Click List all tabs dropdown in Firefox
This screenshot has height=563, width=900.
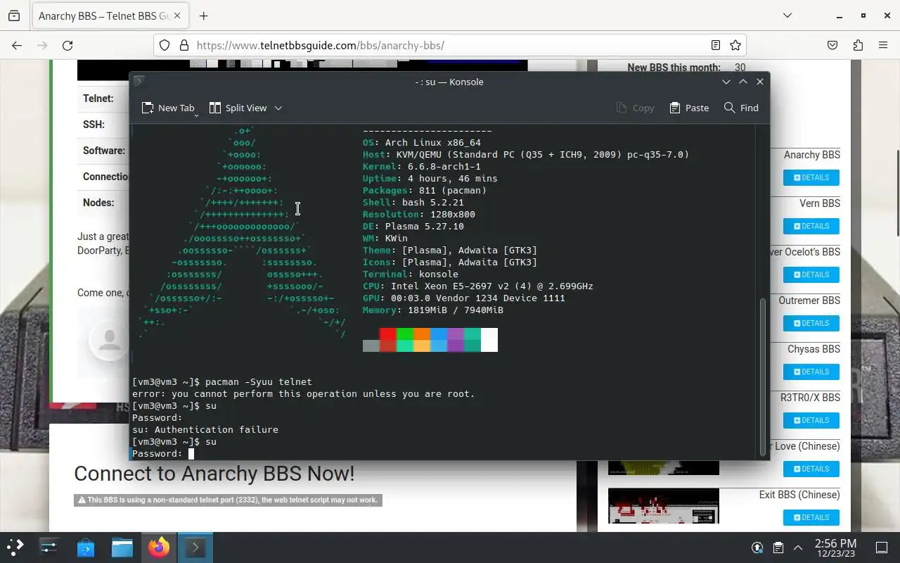[787, 15]
